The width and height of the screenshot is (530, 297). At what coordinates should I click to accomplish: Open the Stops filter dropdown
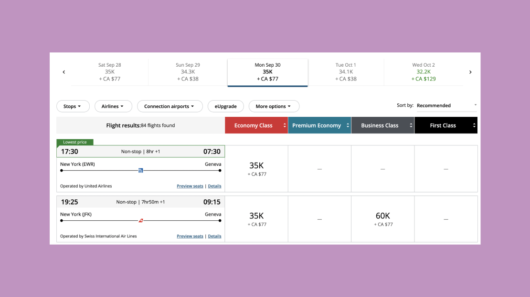click(73, 106)
